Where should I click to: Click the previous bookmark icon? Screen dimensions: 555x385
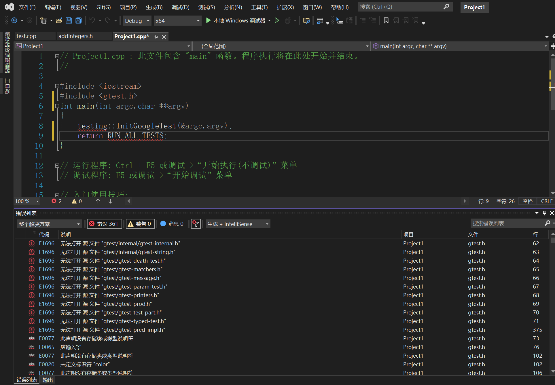tap(396, 20)
